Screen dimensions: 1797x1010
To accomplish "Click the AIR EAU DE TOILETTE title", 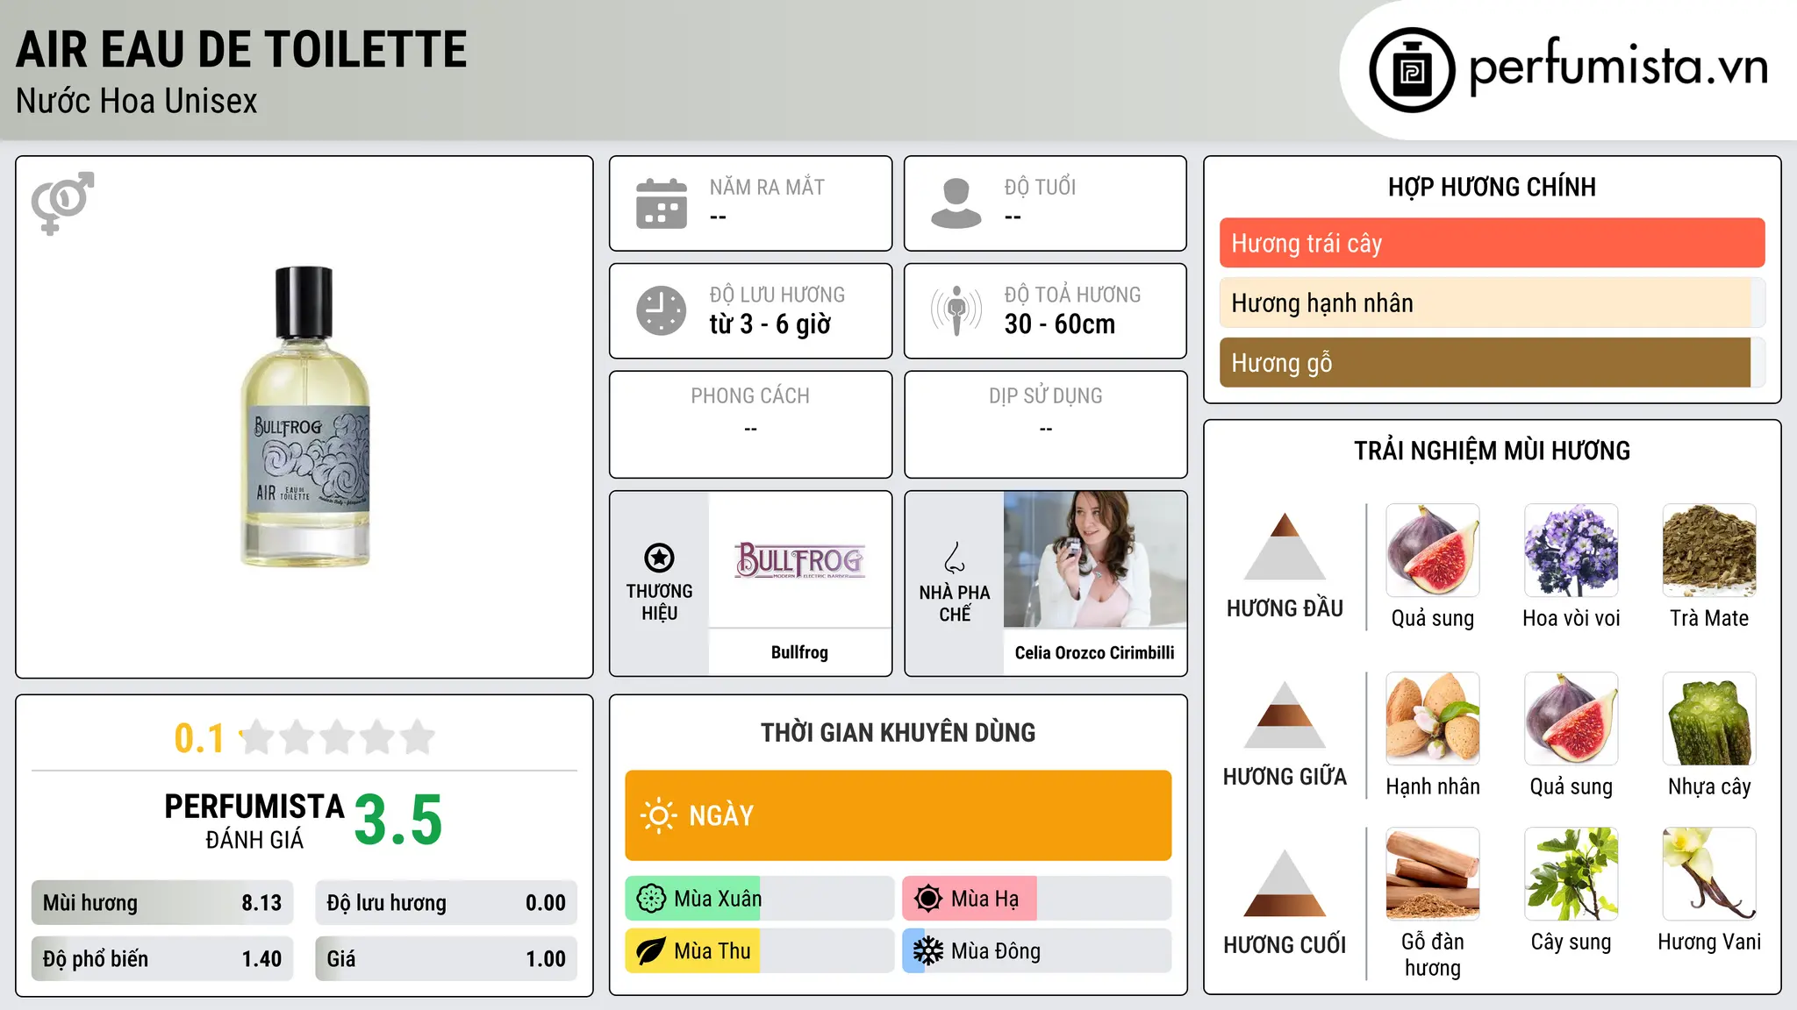I will [x=241, y=49].
